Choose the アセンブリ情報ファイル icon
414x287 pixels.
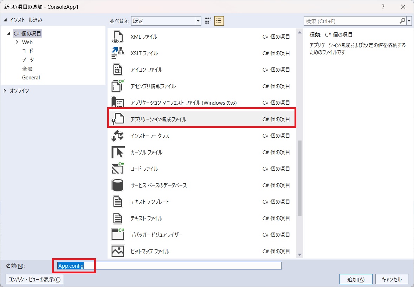[118, 86]
